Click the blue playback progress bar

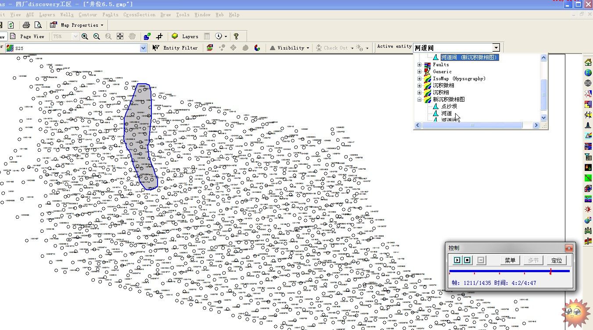(509, 271)
